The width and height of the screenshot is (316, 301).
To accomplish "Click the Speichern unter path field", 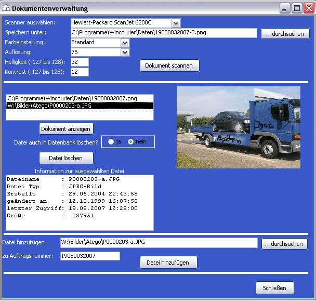I will point(164,33).
